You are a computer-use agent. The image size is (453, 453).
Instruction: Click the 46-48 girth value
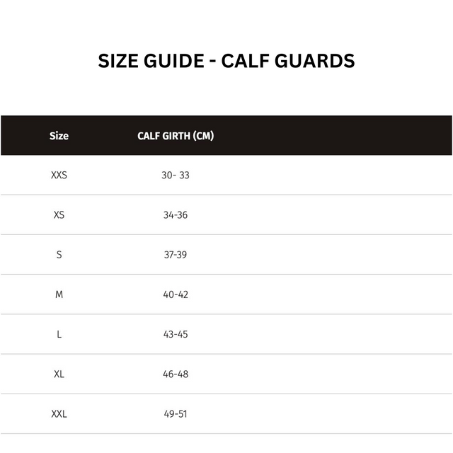[176, 374]
